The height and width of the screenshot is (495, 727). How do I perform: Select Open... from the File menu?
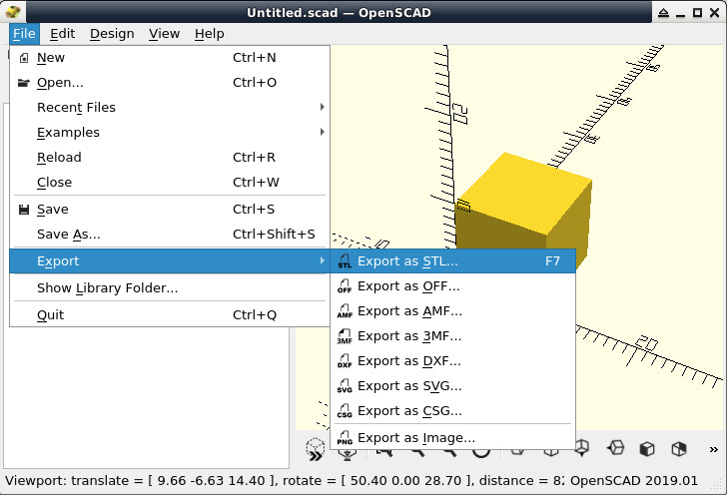(169, 83)
